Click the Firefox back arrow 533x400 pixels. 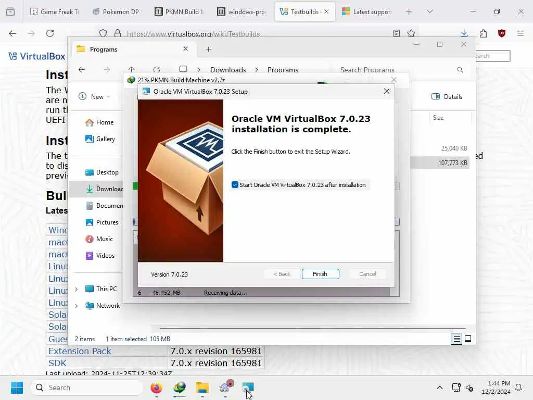(12, 33)
